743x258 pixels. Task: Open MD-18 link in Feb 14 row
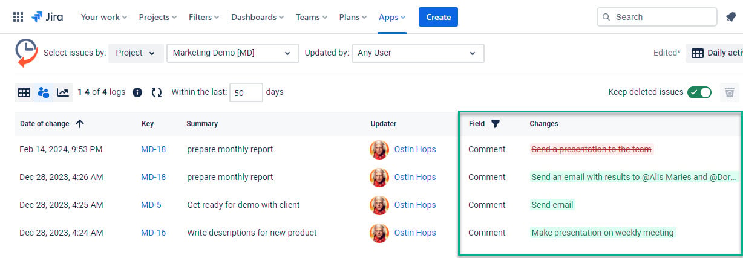pos(153,149)
